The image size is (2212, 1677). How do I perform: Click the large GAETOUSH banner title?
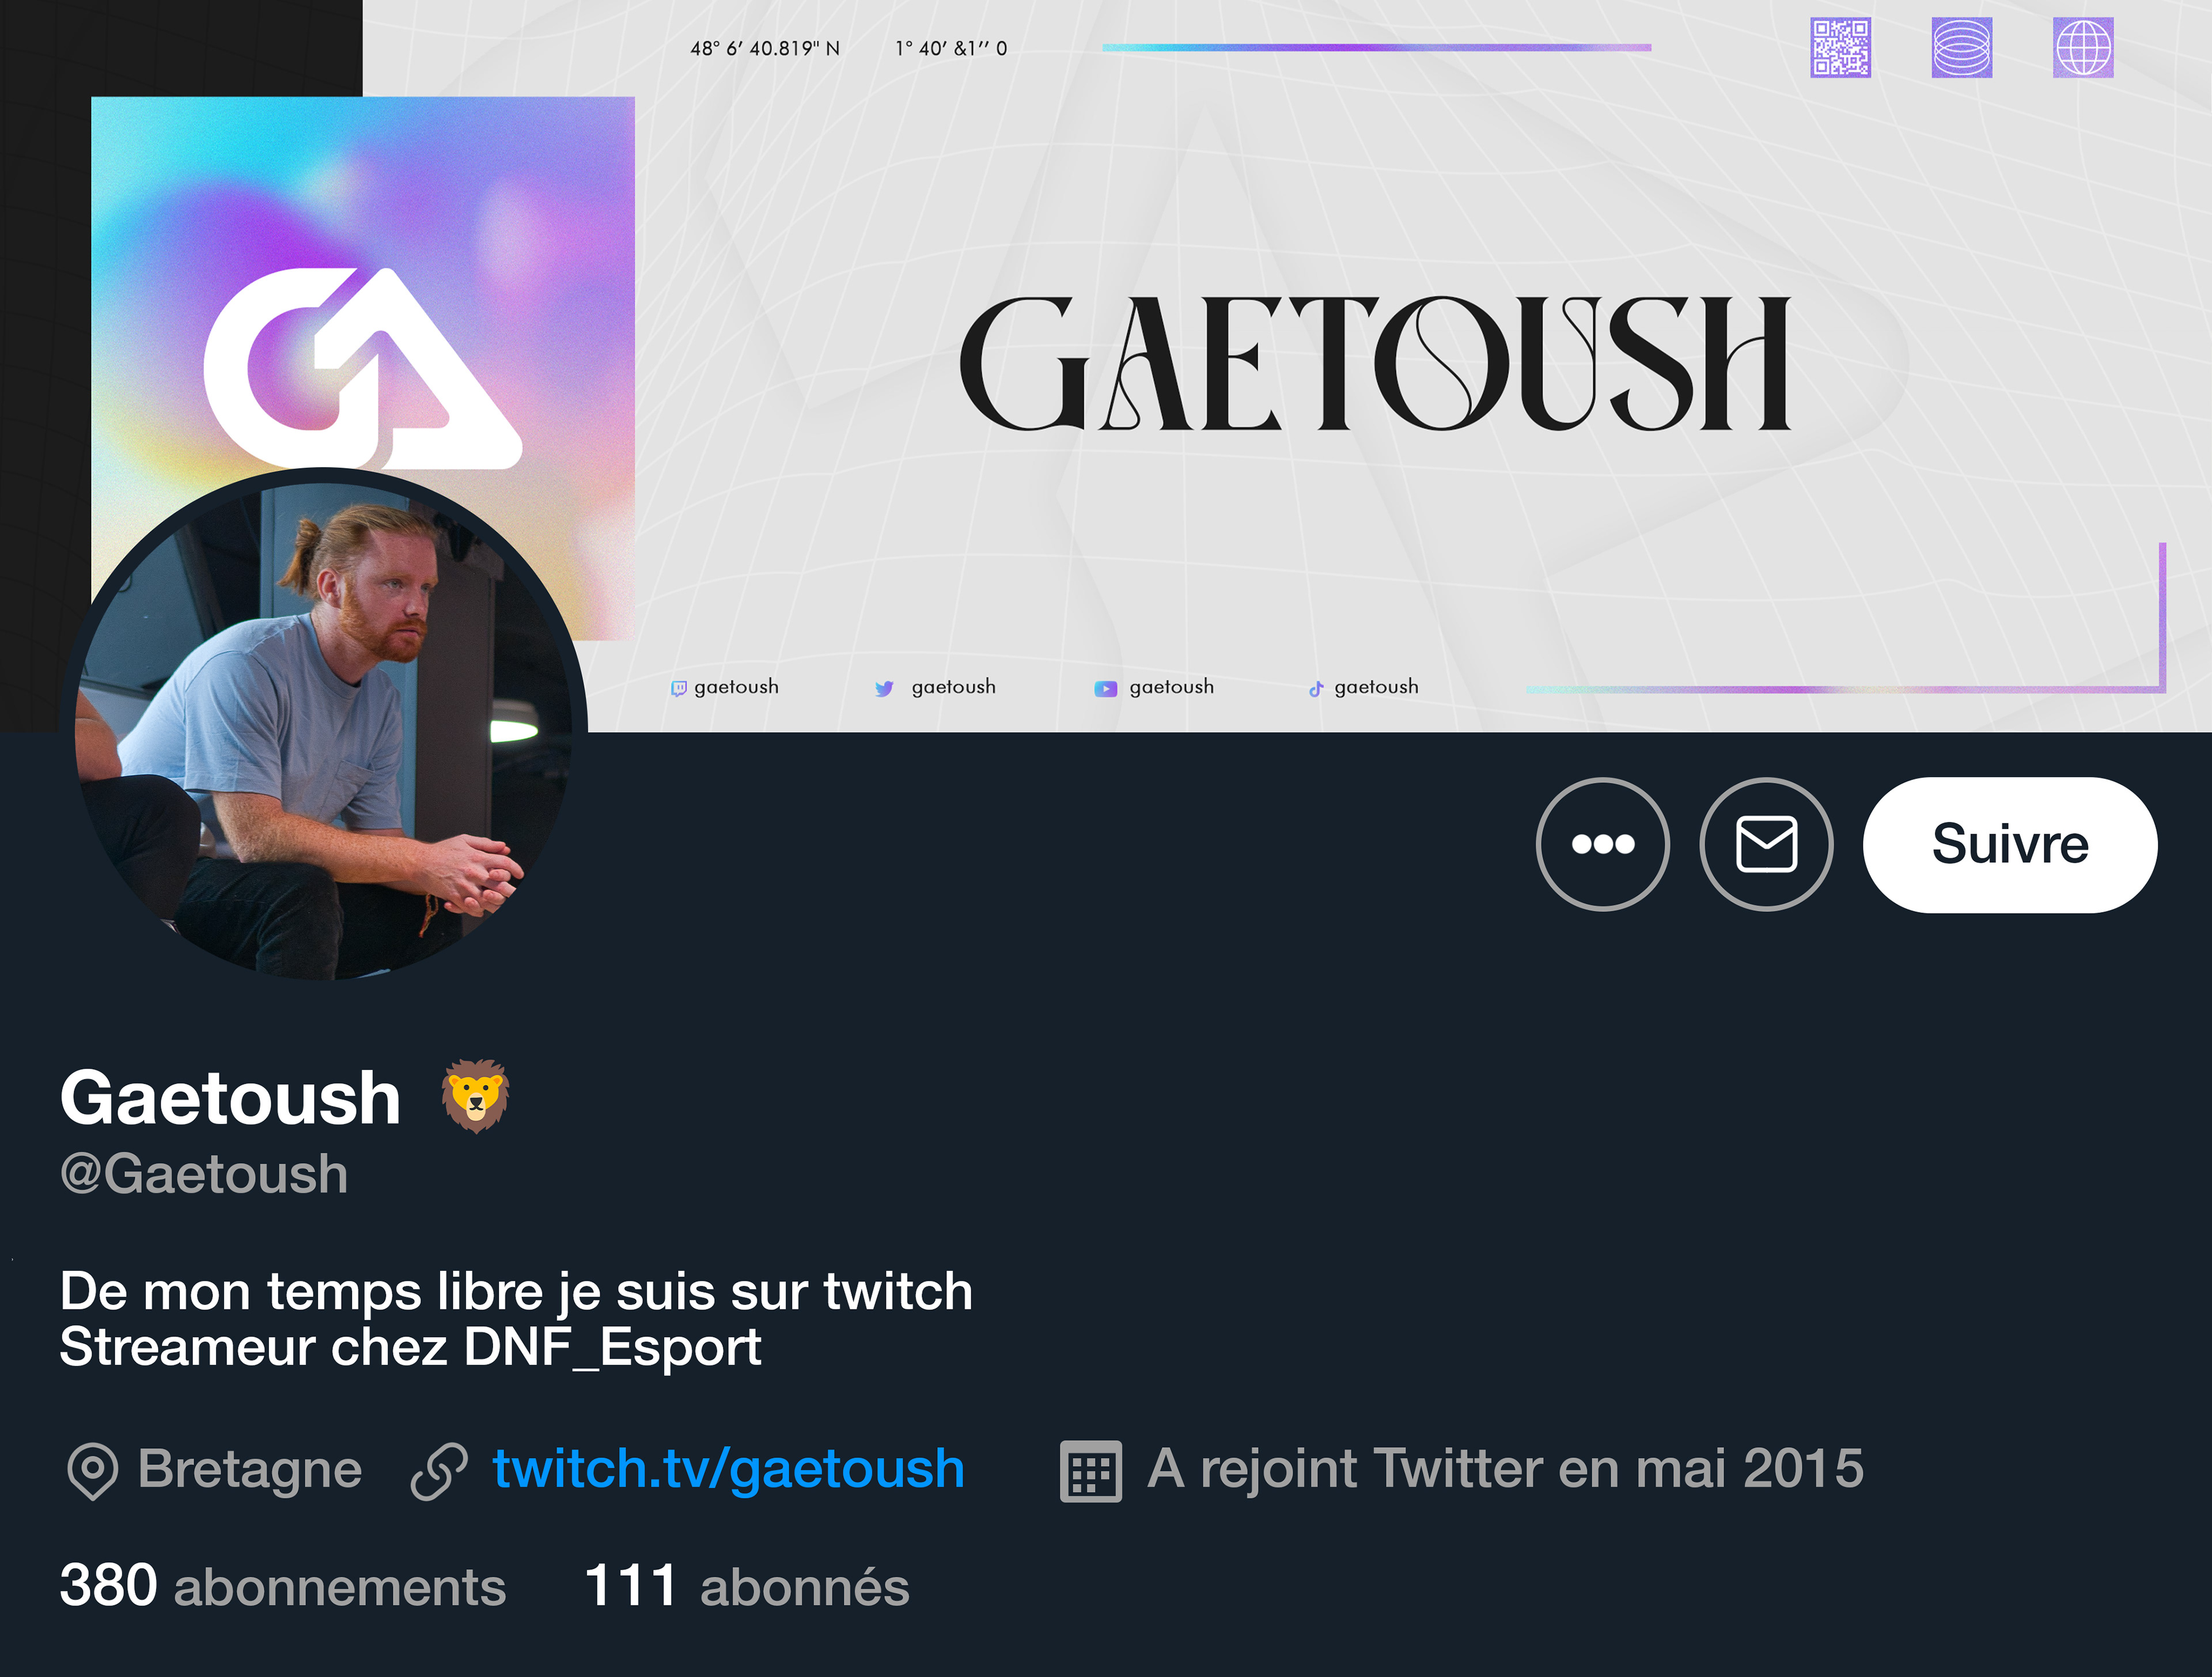[1375, 363]
